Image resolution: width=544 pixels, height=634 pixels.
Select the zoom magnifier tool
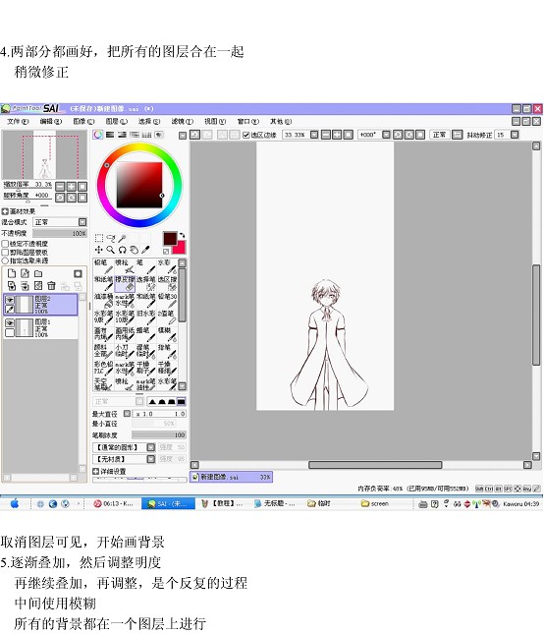click(111, 250)
